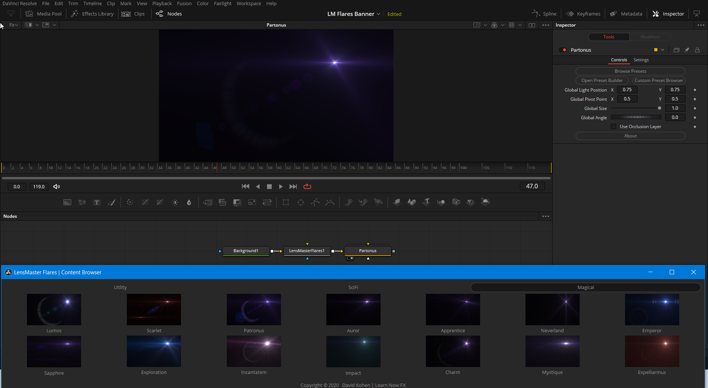Image resolution: width=708 pixels, height=388 pixels.
Task: Click Browse Presets button
Action: [630, 71]
